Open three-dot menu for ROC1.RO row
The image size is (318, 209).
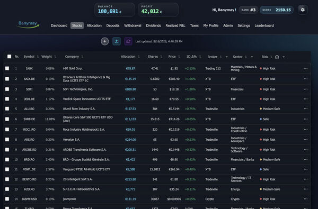[306, 130]
